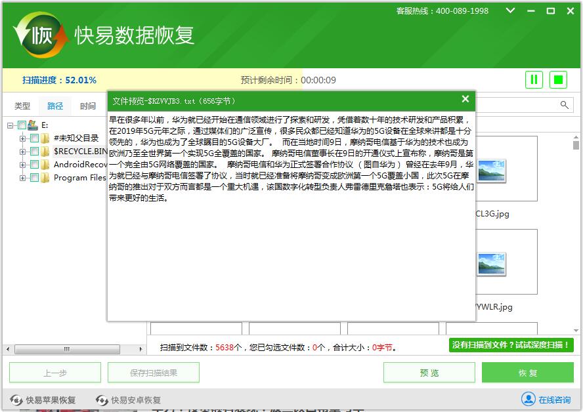Close the $RZVVJB3.txt preview window
This screenshot has width=583, height=412.
pos(465,100)
